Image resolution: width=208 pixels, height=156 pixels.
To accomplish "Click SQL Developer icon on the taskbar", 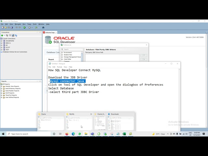I will [x=105, y=134].
